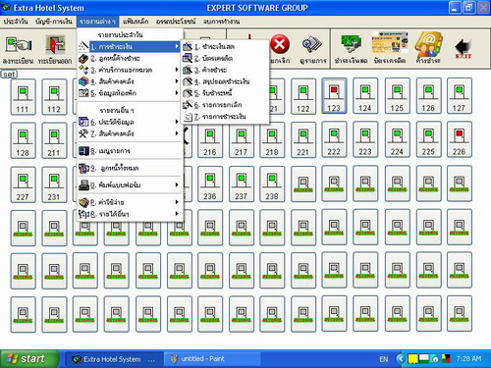This screenshot has width=491, height=368.
Task: Click the black arrow EXIT icon
Action: pyautogui.click(x=464, y=48)
